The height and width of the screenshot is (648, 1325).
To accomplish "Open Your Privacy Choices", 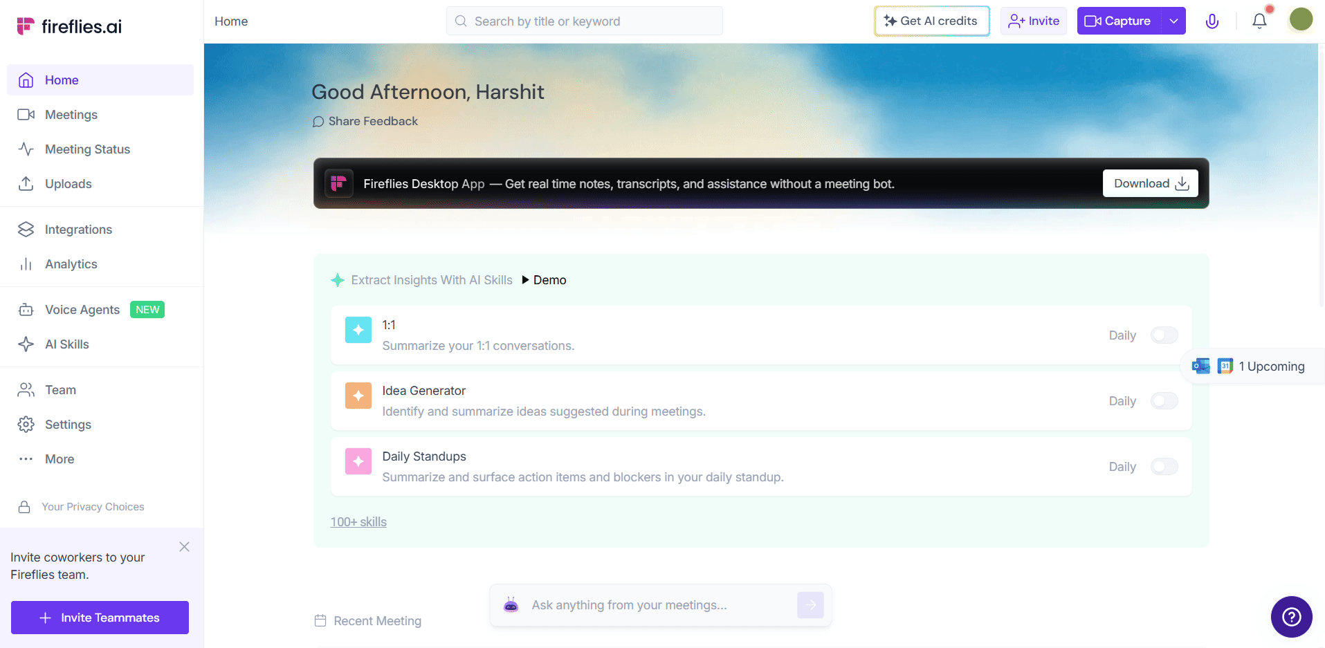I will click(x=82, y=507).
